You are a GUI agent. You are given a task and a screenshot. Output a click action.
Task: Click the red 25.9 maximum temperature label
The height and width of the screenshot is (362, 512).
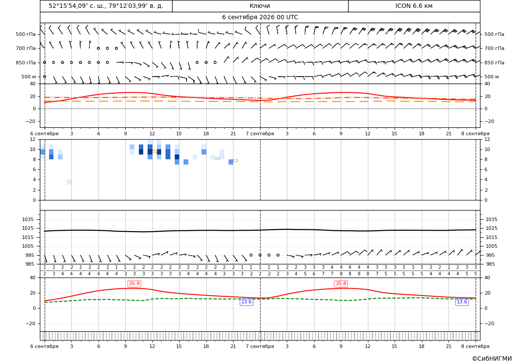click(x=134, y=283)
